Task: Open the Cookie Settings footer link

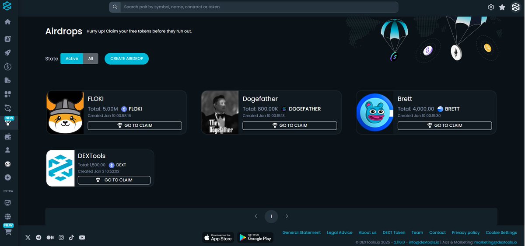Action: tap(501, 232)
